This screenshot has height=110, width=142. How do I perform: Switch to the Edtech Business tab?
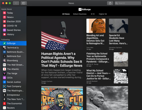click(x=80, y=14)
